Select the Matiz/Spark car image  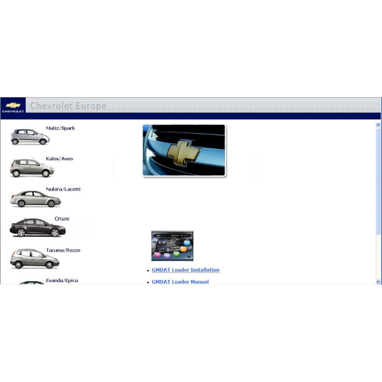click(x=30, y=136)
